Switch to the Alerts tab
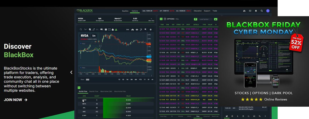309x119 pixels. (x=189, y=116)
